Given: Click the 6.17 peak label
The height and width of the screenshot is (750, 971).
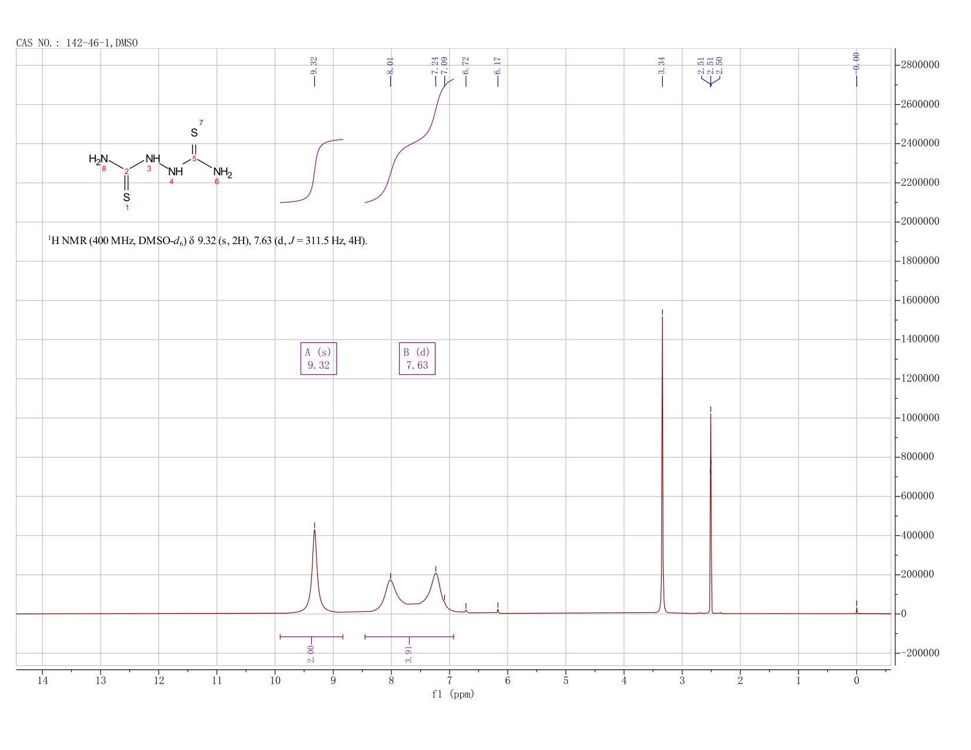Looking at the screenshot, I should [497, 65].
